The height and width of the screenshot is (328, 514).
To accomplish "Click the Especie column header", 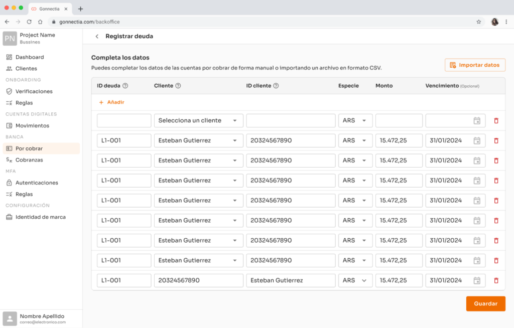I will [348, 86].
